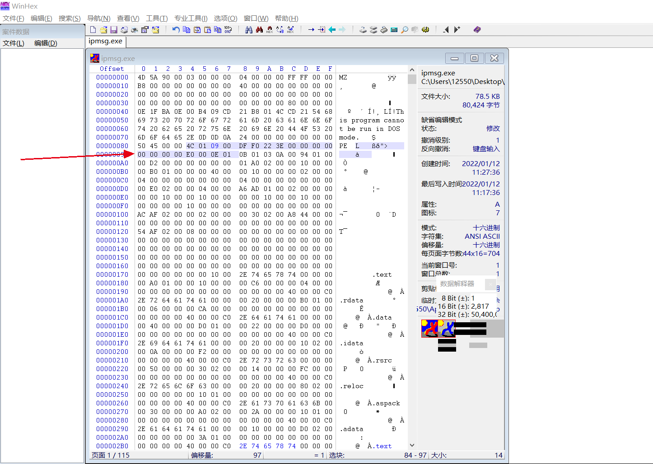Click the Clone disk icon
The height and width of the screenshot is (464, 653).
coord(373,30)
